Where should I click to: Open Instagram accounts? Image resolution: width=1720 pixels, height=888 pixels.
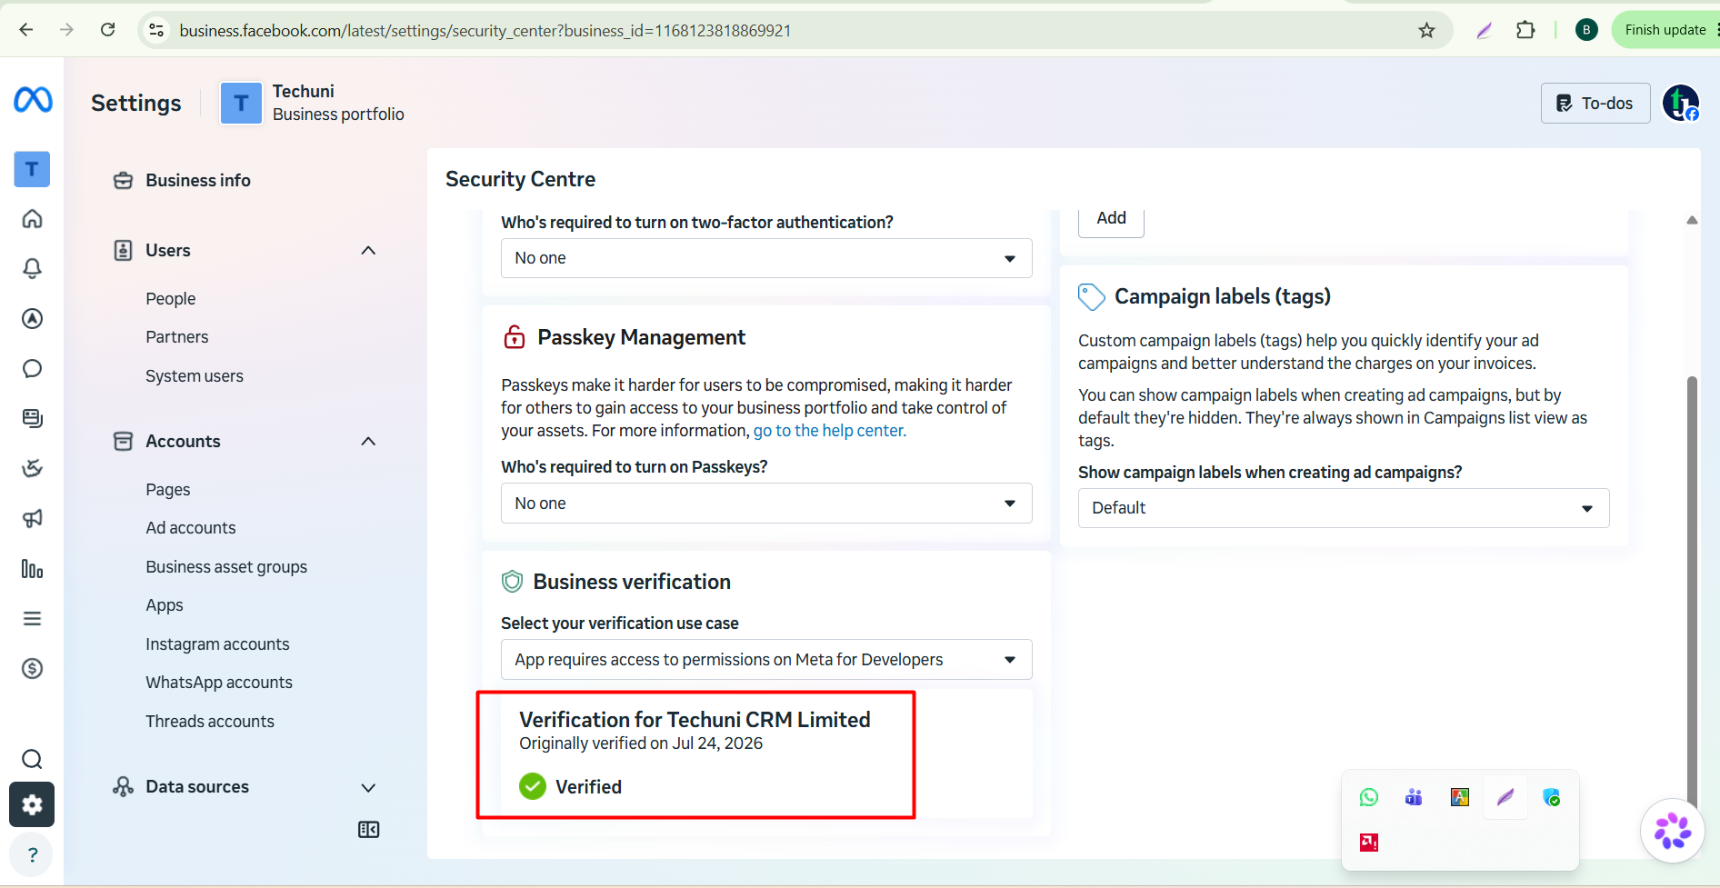[217, 644]
